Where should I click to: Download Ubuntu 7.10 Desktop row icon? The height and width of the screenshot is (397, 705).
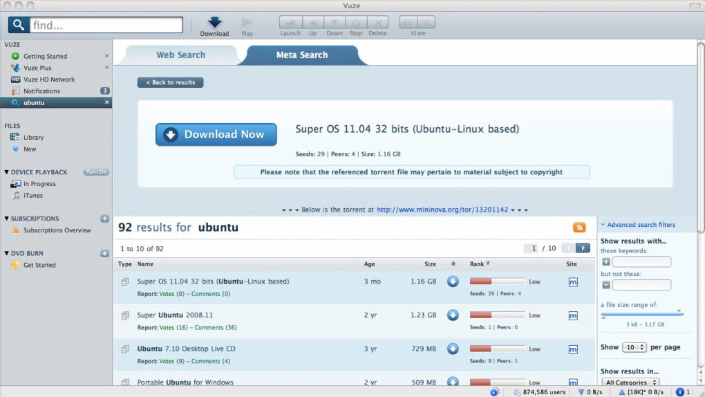click(x=453, y=349)
